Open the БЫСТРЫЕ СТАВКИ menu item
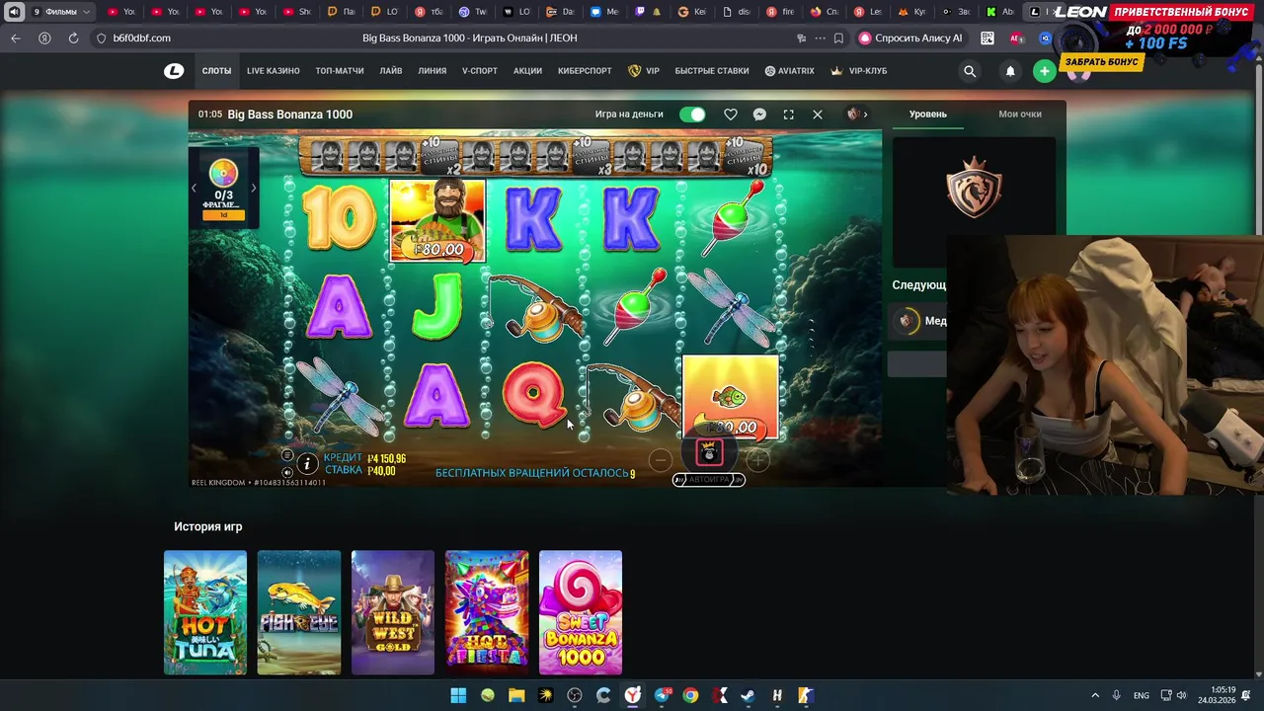Screen dimensions: 1264x711 click(x=712, y=71)
